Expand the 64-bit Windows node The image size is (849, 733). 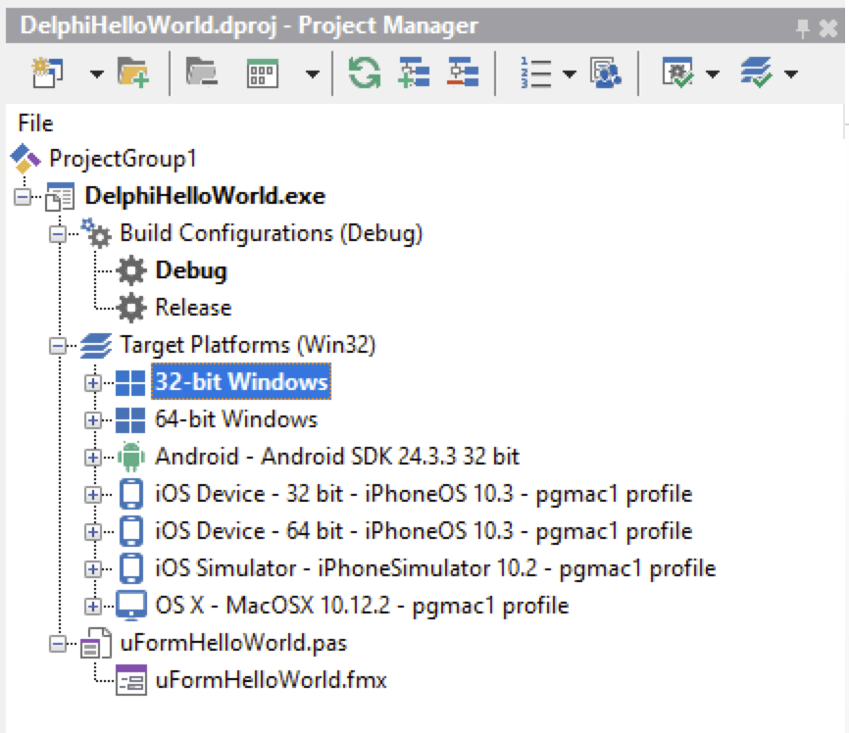pyautogui.click(x=93, y=420)
